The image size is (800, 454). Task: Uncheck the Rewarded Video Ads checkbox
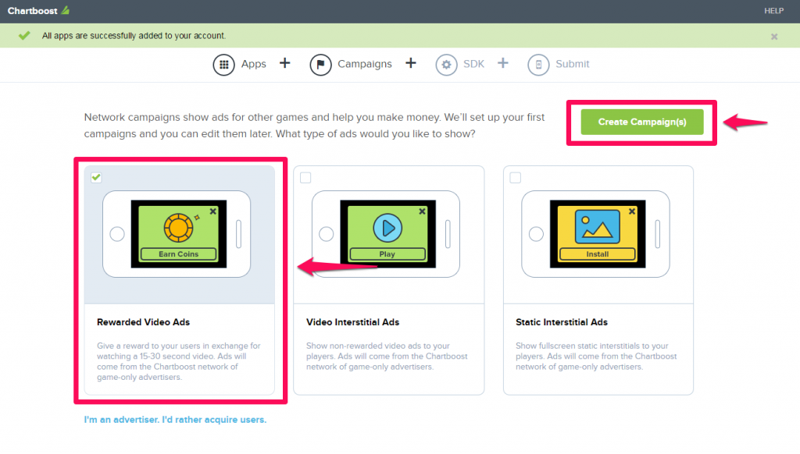95,177
